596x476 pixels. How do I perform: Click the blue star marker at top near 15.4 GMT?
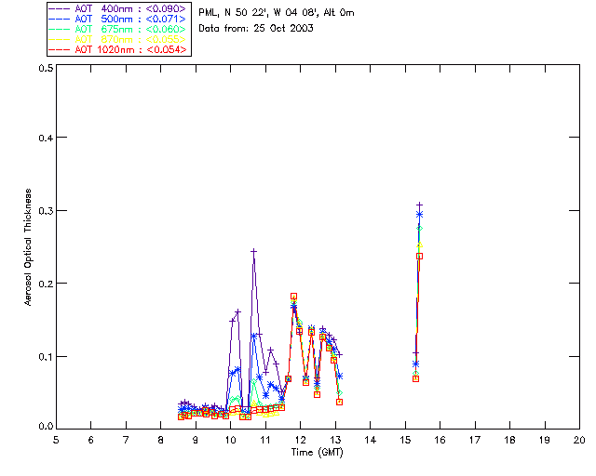pyautogui.click(x=420, y=215)
